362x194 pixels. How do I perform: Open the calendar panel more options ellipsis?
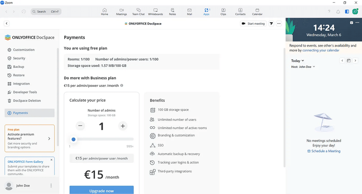pos(357,23)
